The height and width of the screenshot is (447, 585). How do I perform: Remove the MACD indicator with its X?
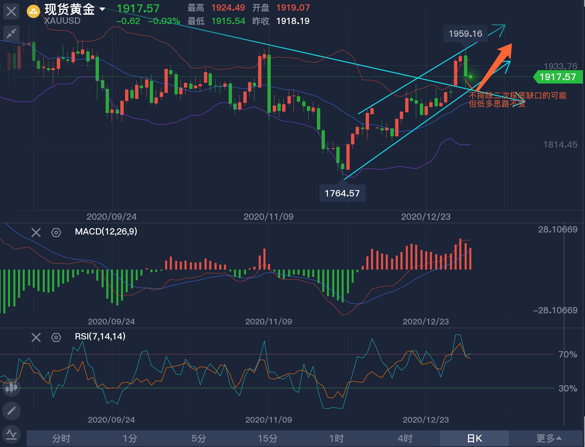click(x=36, y=233)
